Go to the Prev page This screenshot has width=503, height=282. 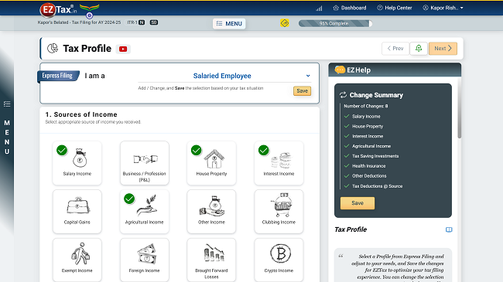pos(395,49)
